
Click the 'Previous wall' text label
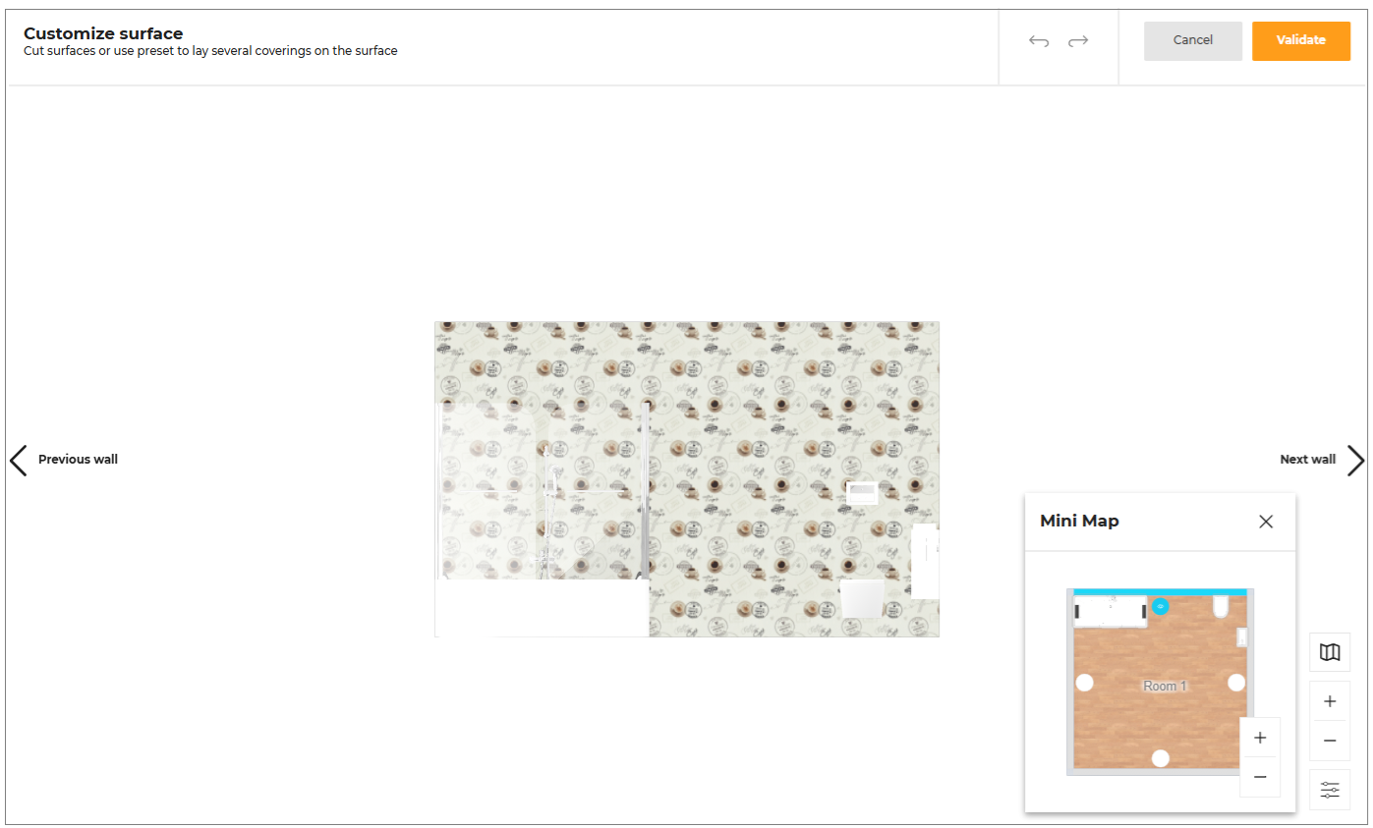click(78, 460)
